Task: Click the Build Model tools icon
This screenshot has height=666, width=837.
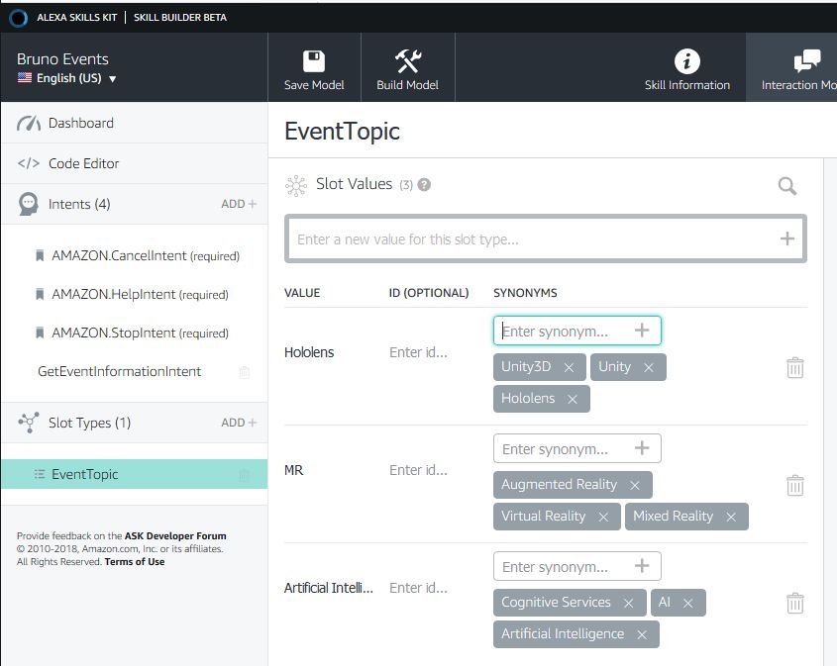Action: (x=408, y=61)
